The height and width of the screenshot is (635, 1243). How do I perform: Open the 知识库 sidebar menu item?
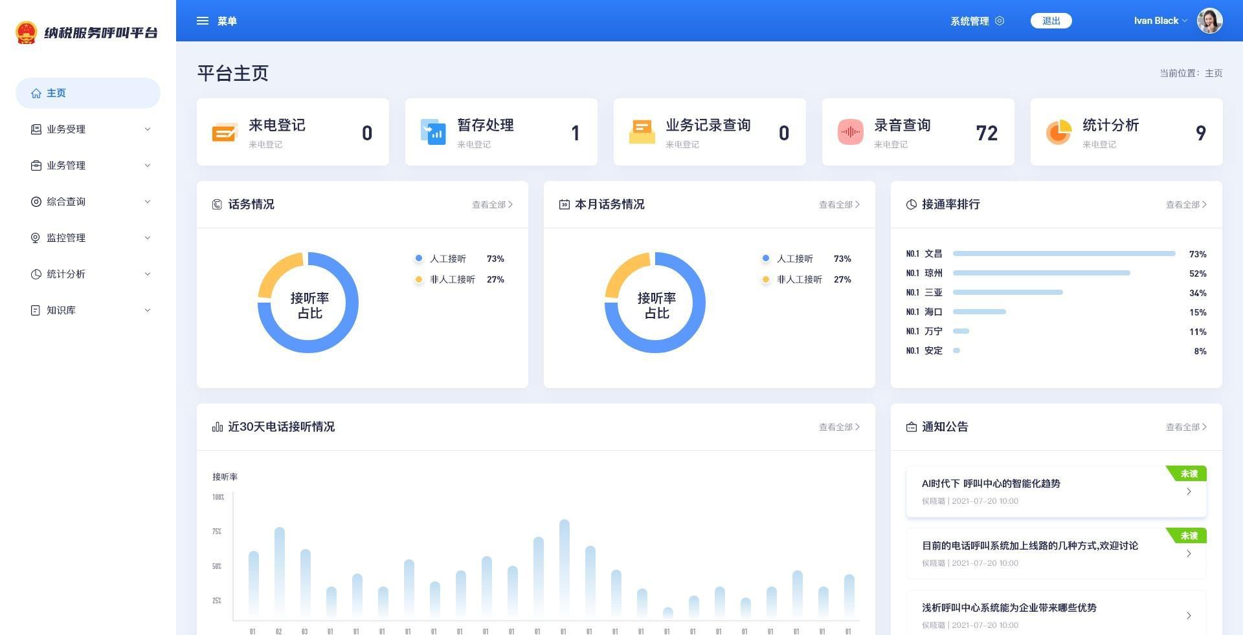[x=88, y=310]
